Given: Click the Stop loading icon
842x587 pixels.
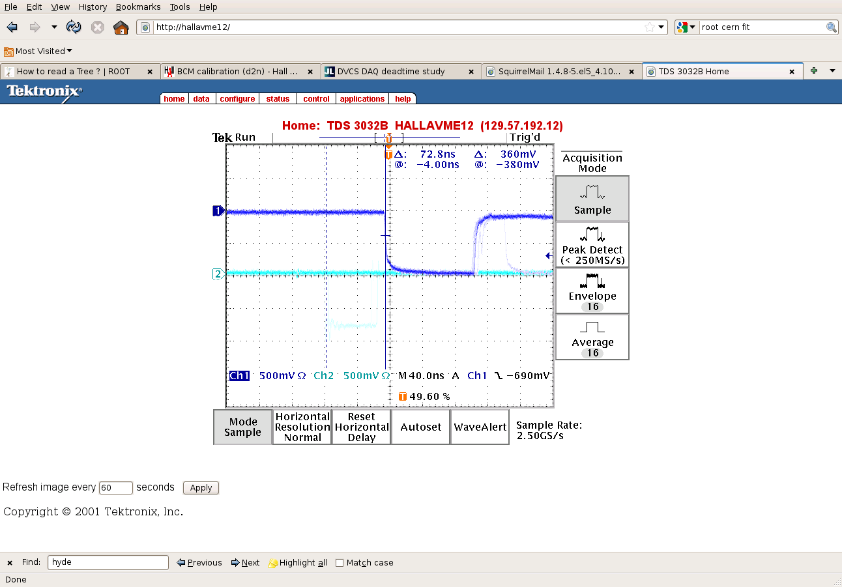Looking at the screenshot, I should pyautogui.click(x=97, y=27).
